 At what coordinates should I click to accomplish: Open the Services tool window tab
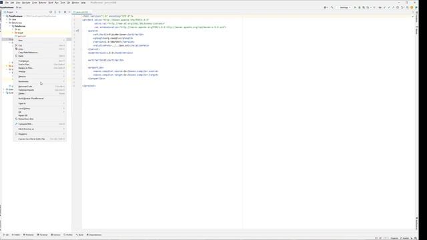click(56, 235)
